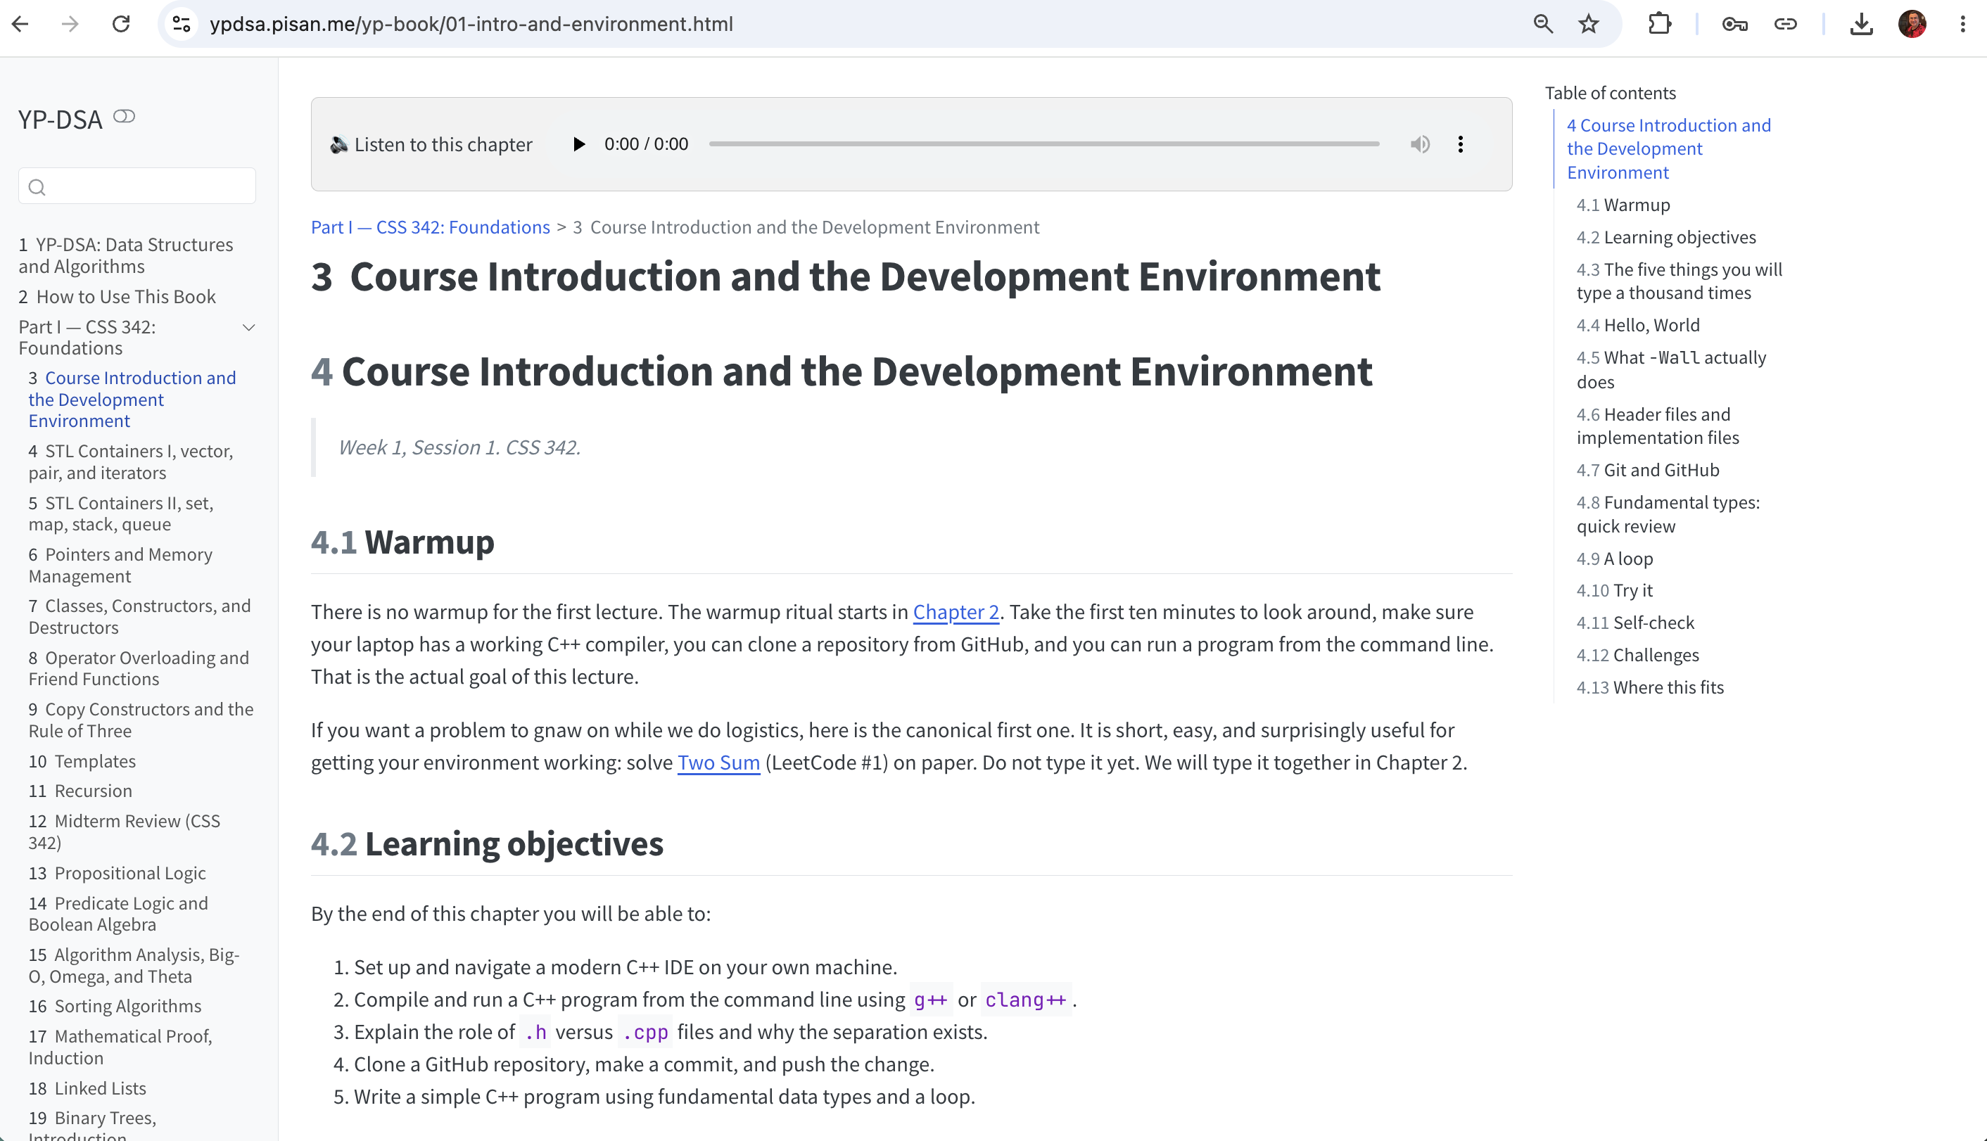This screenshot has width=1987, height=1141.
Task: Click the sidebar search field
Action: tap(137, 186)
